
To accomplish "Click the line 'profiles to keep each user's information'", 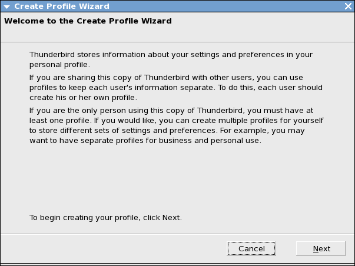I will tap(176, 87).
